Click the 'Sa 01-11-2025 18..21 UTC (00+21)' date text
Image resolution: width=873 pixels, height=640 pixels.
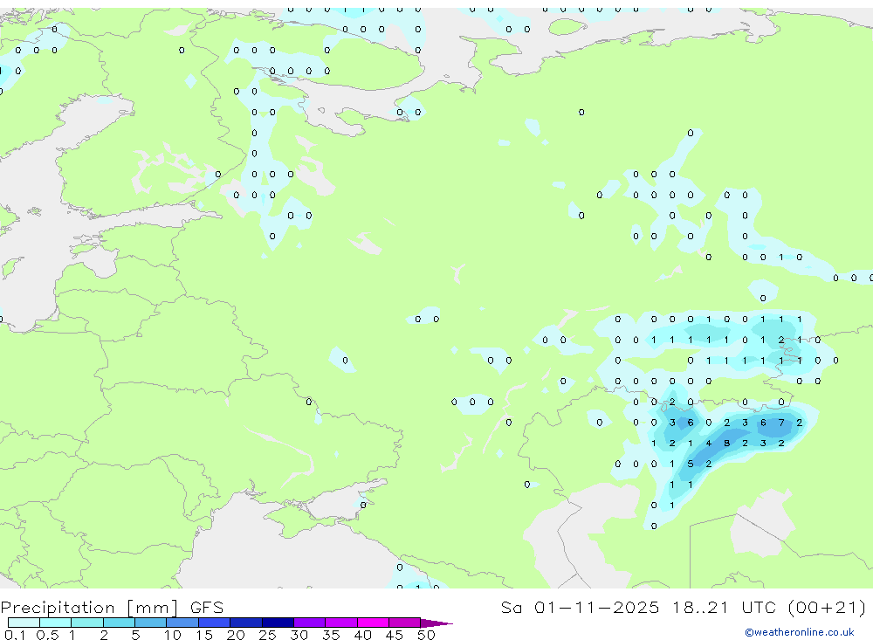click(x=684, y=608)
